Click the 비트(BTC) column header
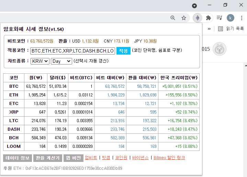 point(81,78)
